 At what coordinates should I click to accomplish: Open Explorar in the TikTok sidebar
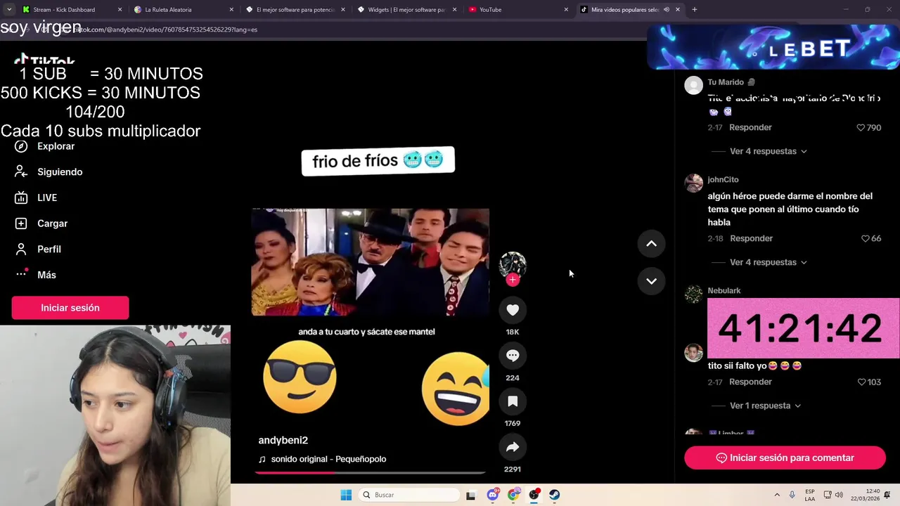pyautogui.click(x=45, y=146)
